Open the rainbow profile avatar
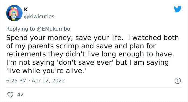This screenshot has width=188, height=102. pyautogui.click(x=14, y=13)
